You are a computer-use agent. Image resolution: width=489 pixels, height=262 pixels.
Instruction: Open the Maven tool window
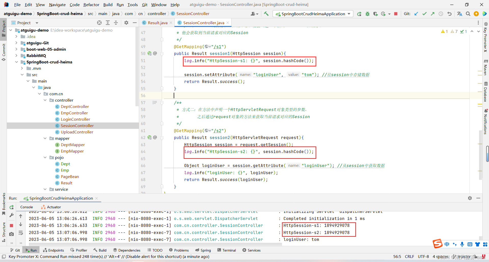(x=486, y=67)
